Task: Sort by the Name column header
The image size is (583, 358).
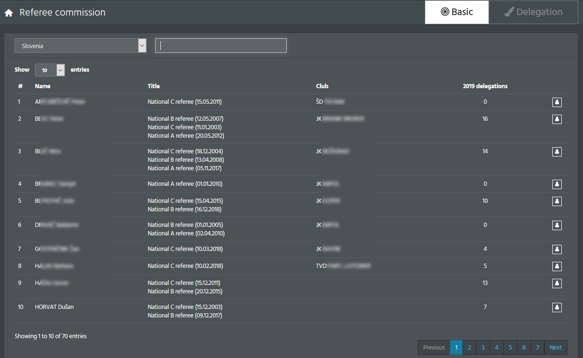Action: [x=42, y=86]
